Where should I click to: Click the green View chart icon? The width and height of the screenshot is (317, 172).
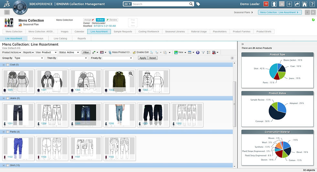(176, 52)
